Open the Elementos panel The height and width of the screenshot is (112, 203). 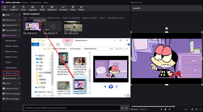[x=52, y=8]
